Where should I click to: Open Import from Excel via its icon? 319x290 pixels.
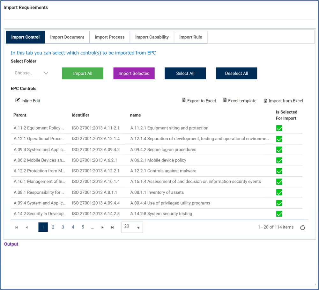click(x=265, y=100)
